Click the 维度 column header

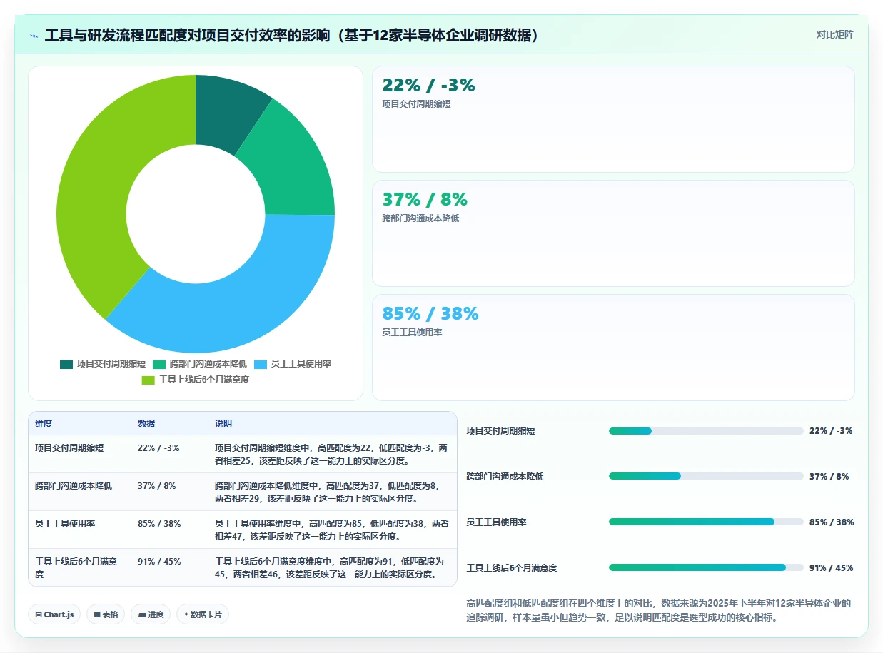[x=44, y=424]
